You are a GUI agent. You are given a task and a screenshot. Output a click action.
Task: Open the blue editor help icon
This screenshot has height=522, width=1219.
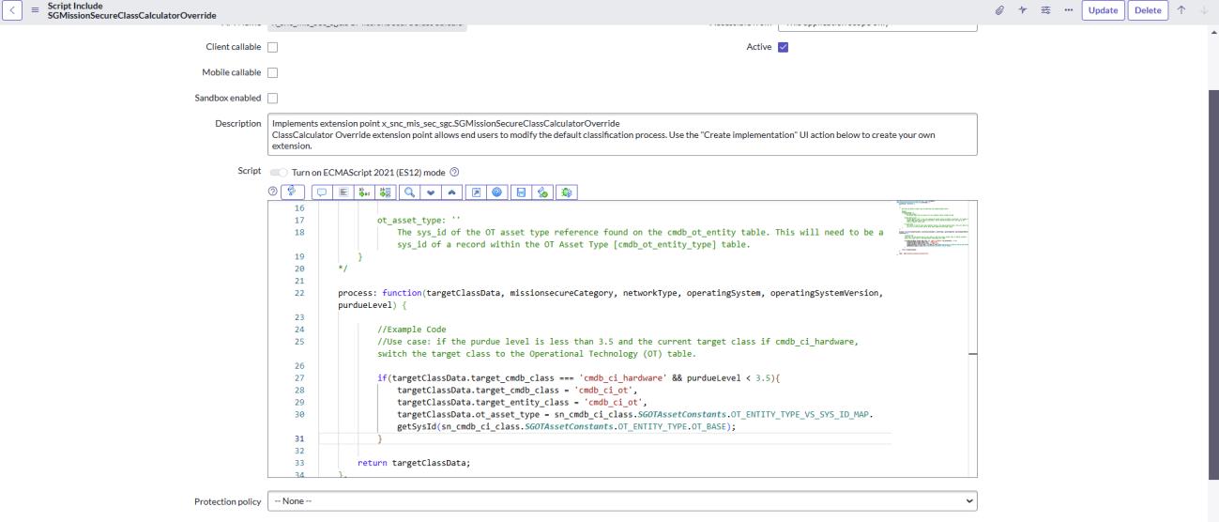(496, 191)
